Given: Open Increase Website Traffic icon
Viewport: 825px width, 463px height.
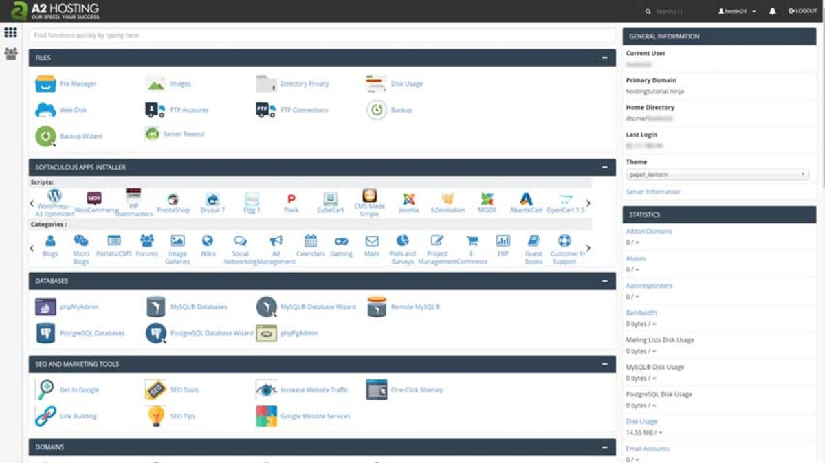Looking at the screenshot, I should 266,389.
